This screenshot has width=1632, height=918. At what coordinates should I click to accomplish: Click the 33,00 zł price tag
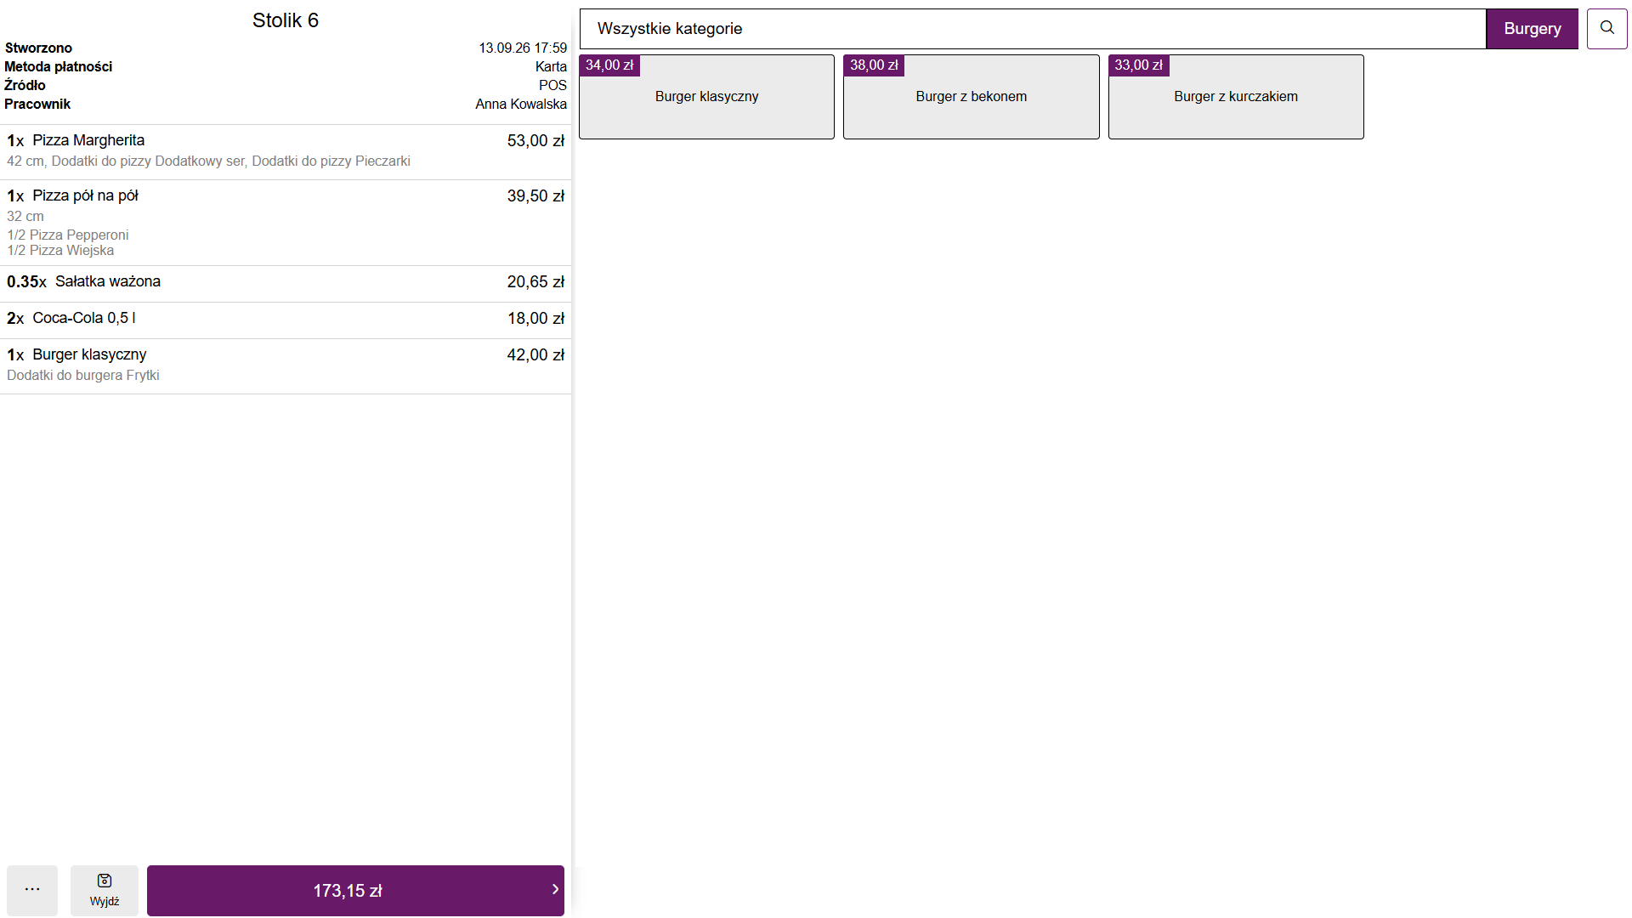(x=1139, y=65)
